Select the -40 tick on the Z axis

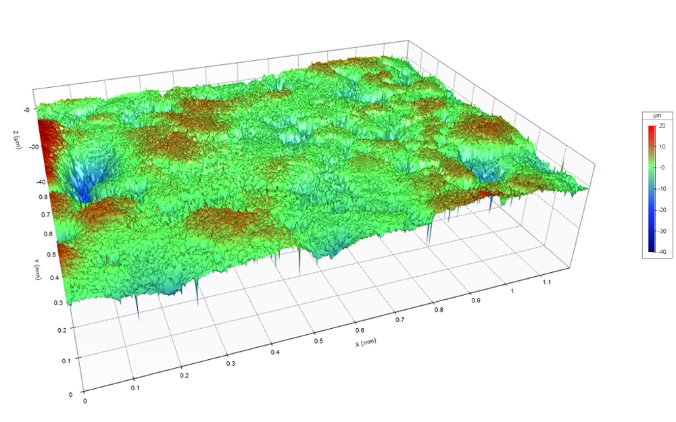41,182
